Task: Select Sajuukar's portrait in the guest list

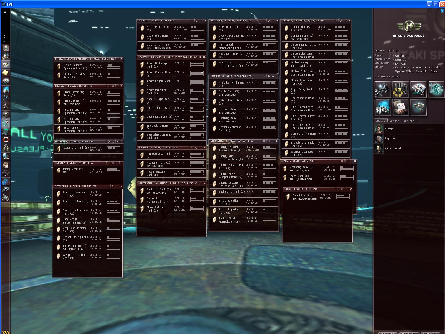Action: [x=379, y=139]
